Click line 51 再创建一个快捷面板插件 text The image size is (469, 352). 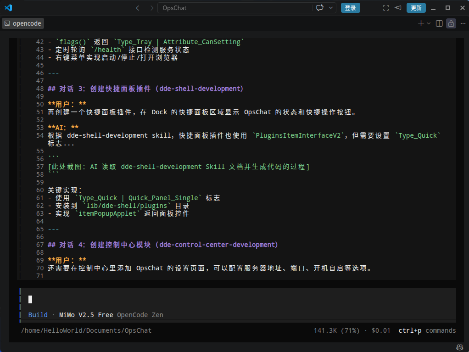[x=202, y=112]
